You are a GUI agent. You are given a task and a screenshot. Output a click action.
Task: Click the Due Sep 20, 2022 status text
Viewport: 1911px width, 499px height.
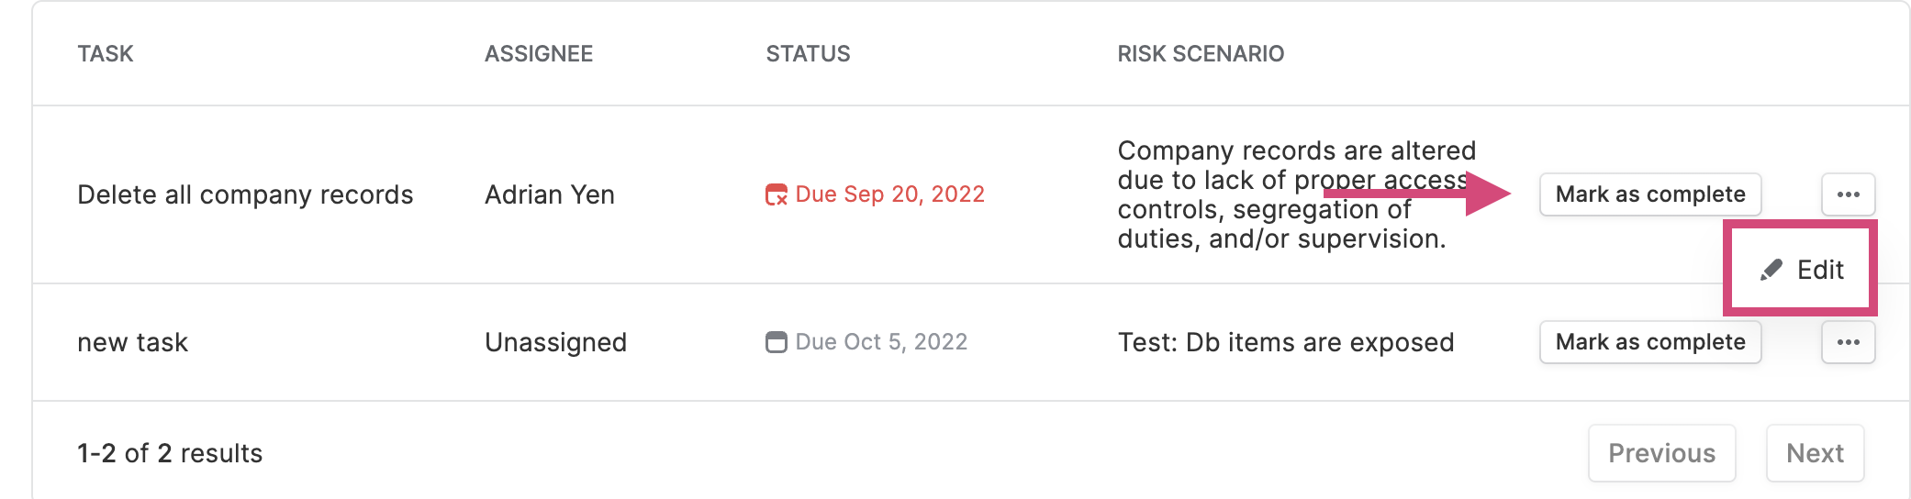889,194
